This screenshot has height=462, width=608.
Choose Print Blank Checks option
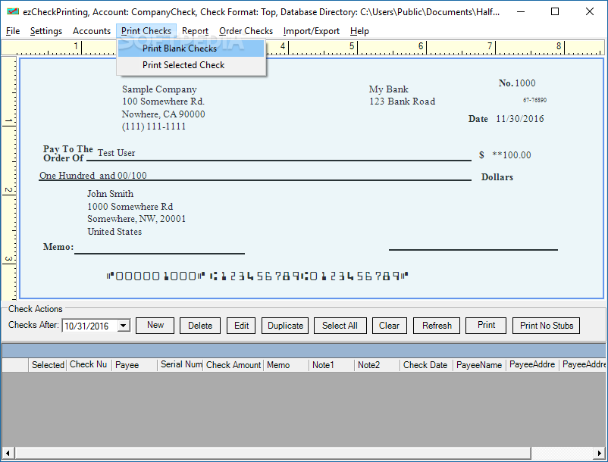coord(191,48)
